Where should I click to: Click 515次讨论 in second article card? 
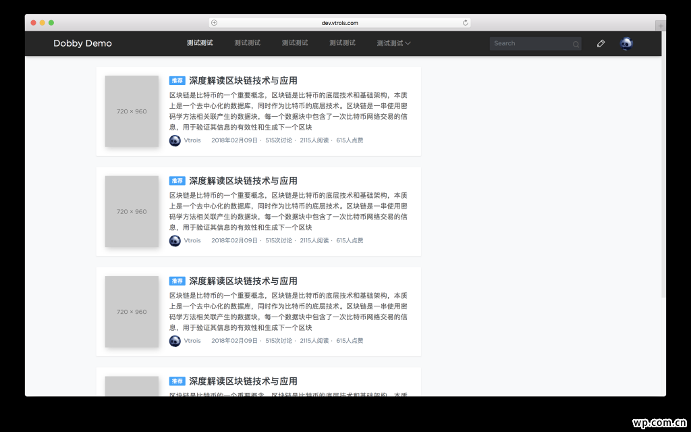click(x=279, y=240)
